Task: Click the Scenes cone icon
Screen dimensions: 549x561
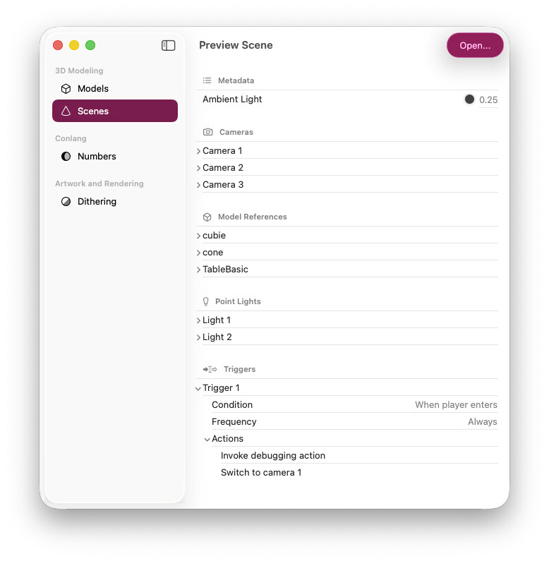Action: coord(66,111)
